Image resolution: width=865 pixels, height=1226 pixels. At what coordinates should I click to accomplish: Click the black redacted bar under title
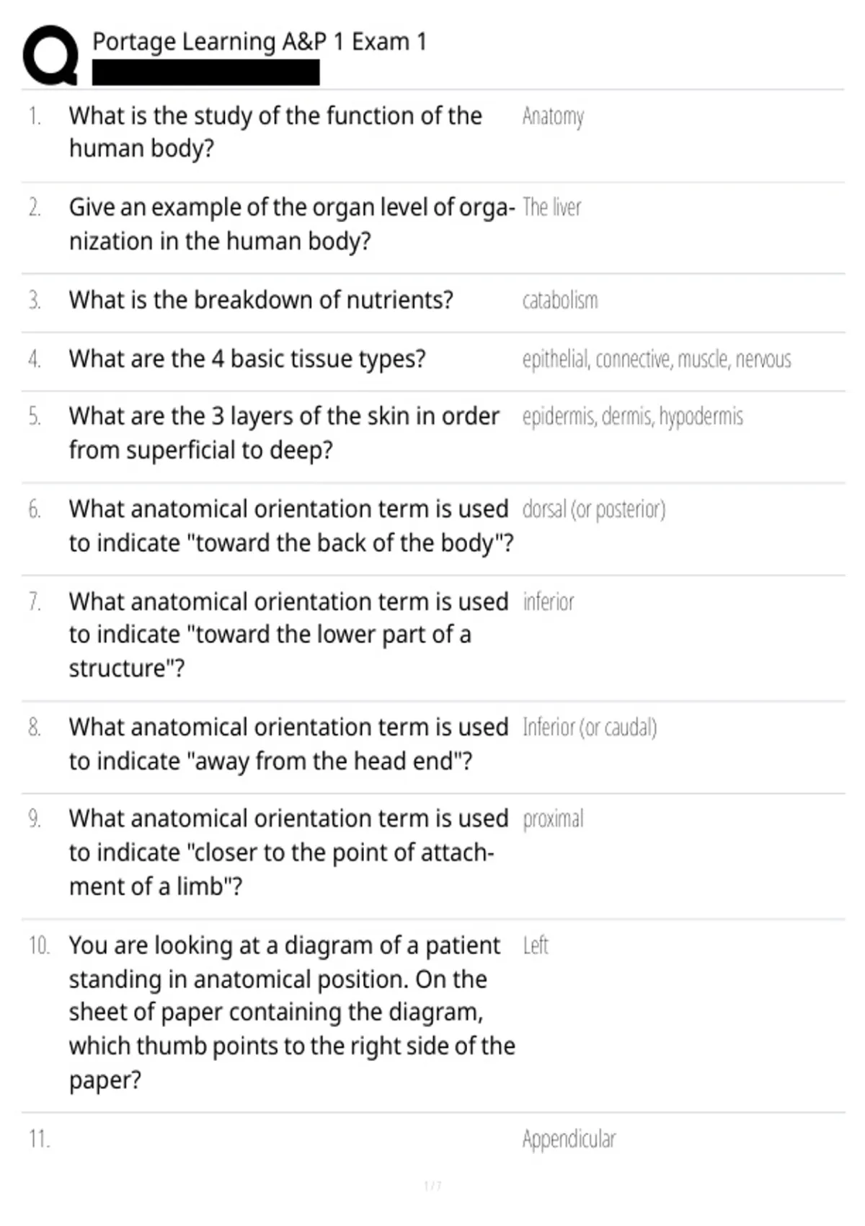(205, 73)
